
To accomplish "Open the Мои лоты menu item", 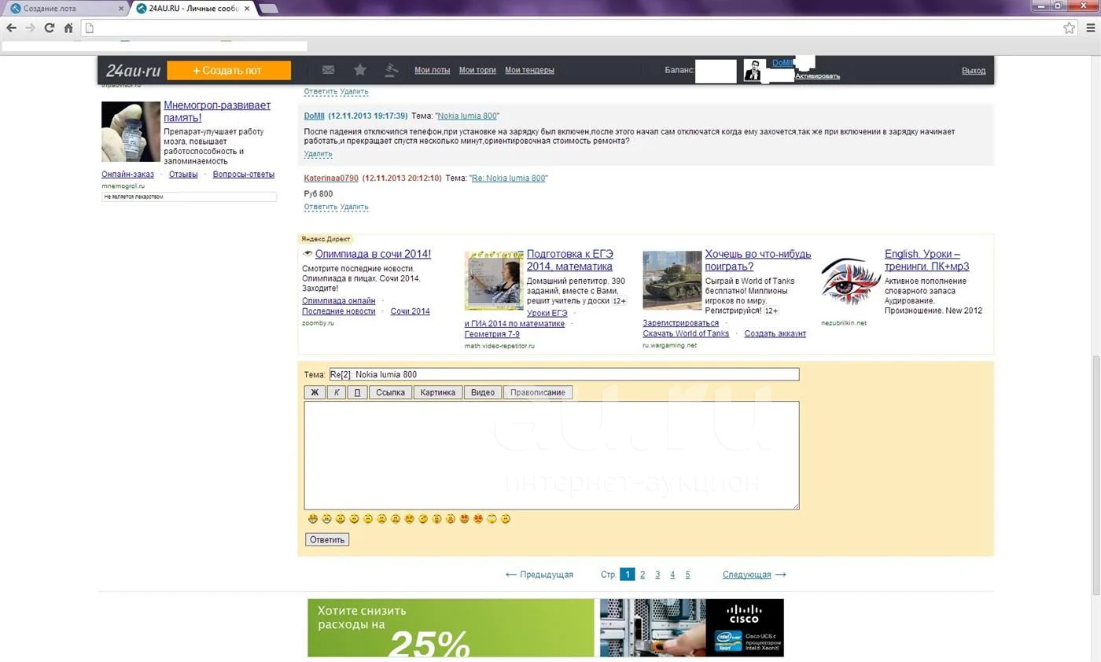I will pyautogui.click(x=432, y=70).
